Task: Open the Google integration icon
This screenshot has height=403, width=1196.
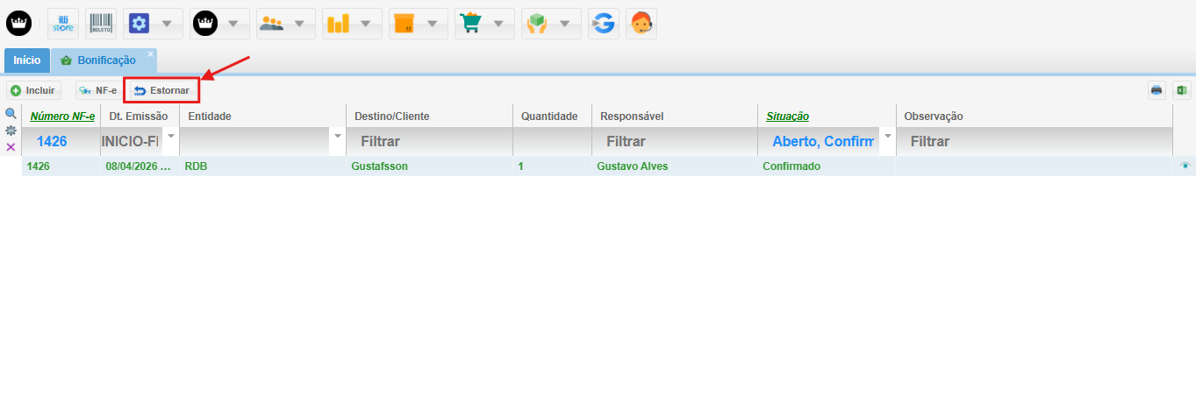Action: point(602,24)
